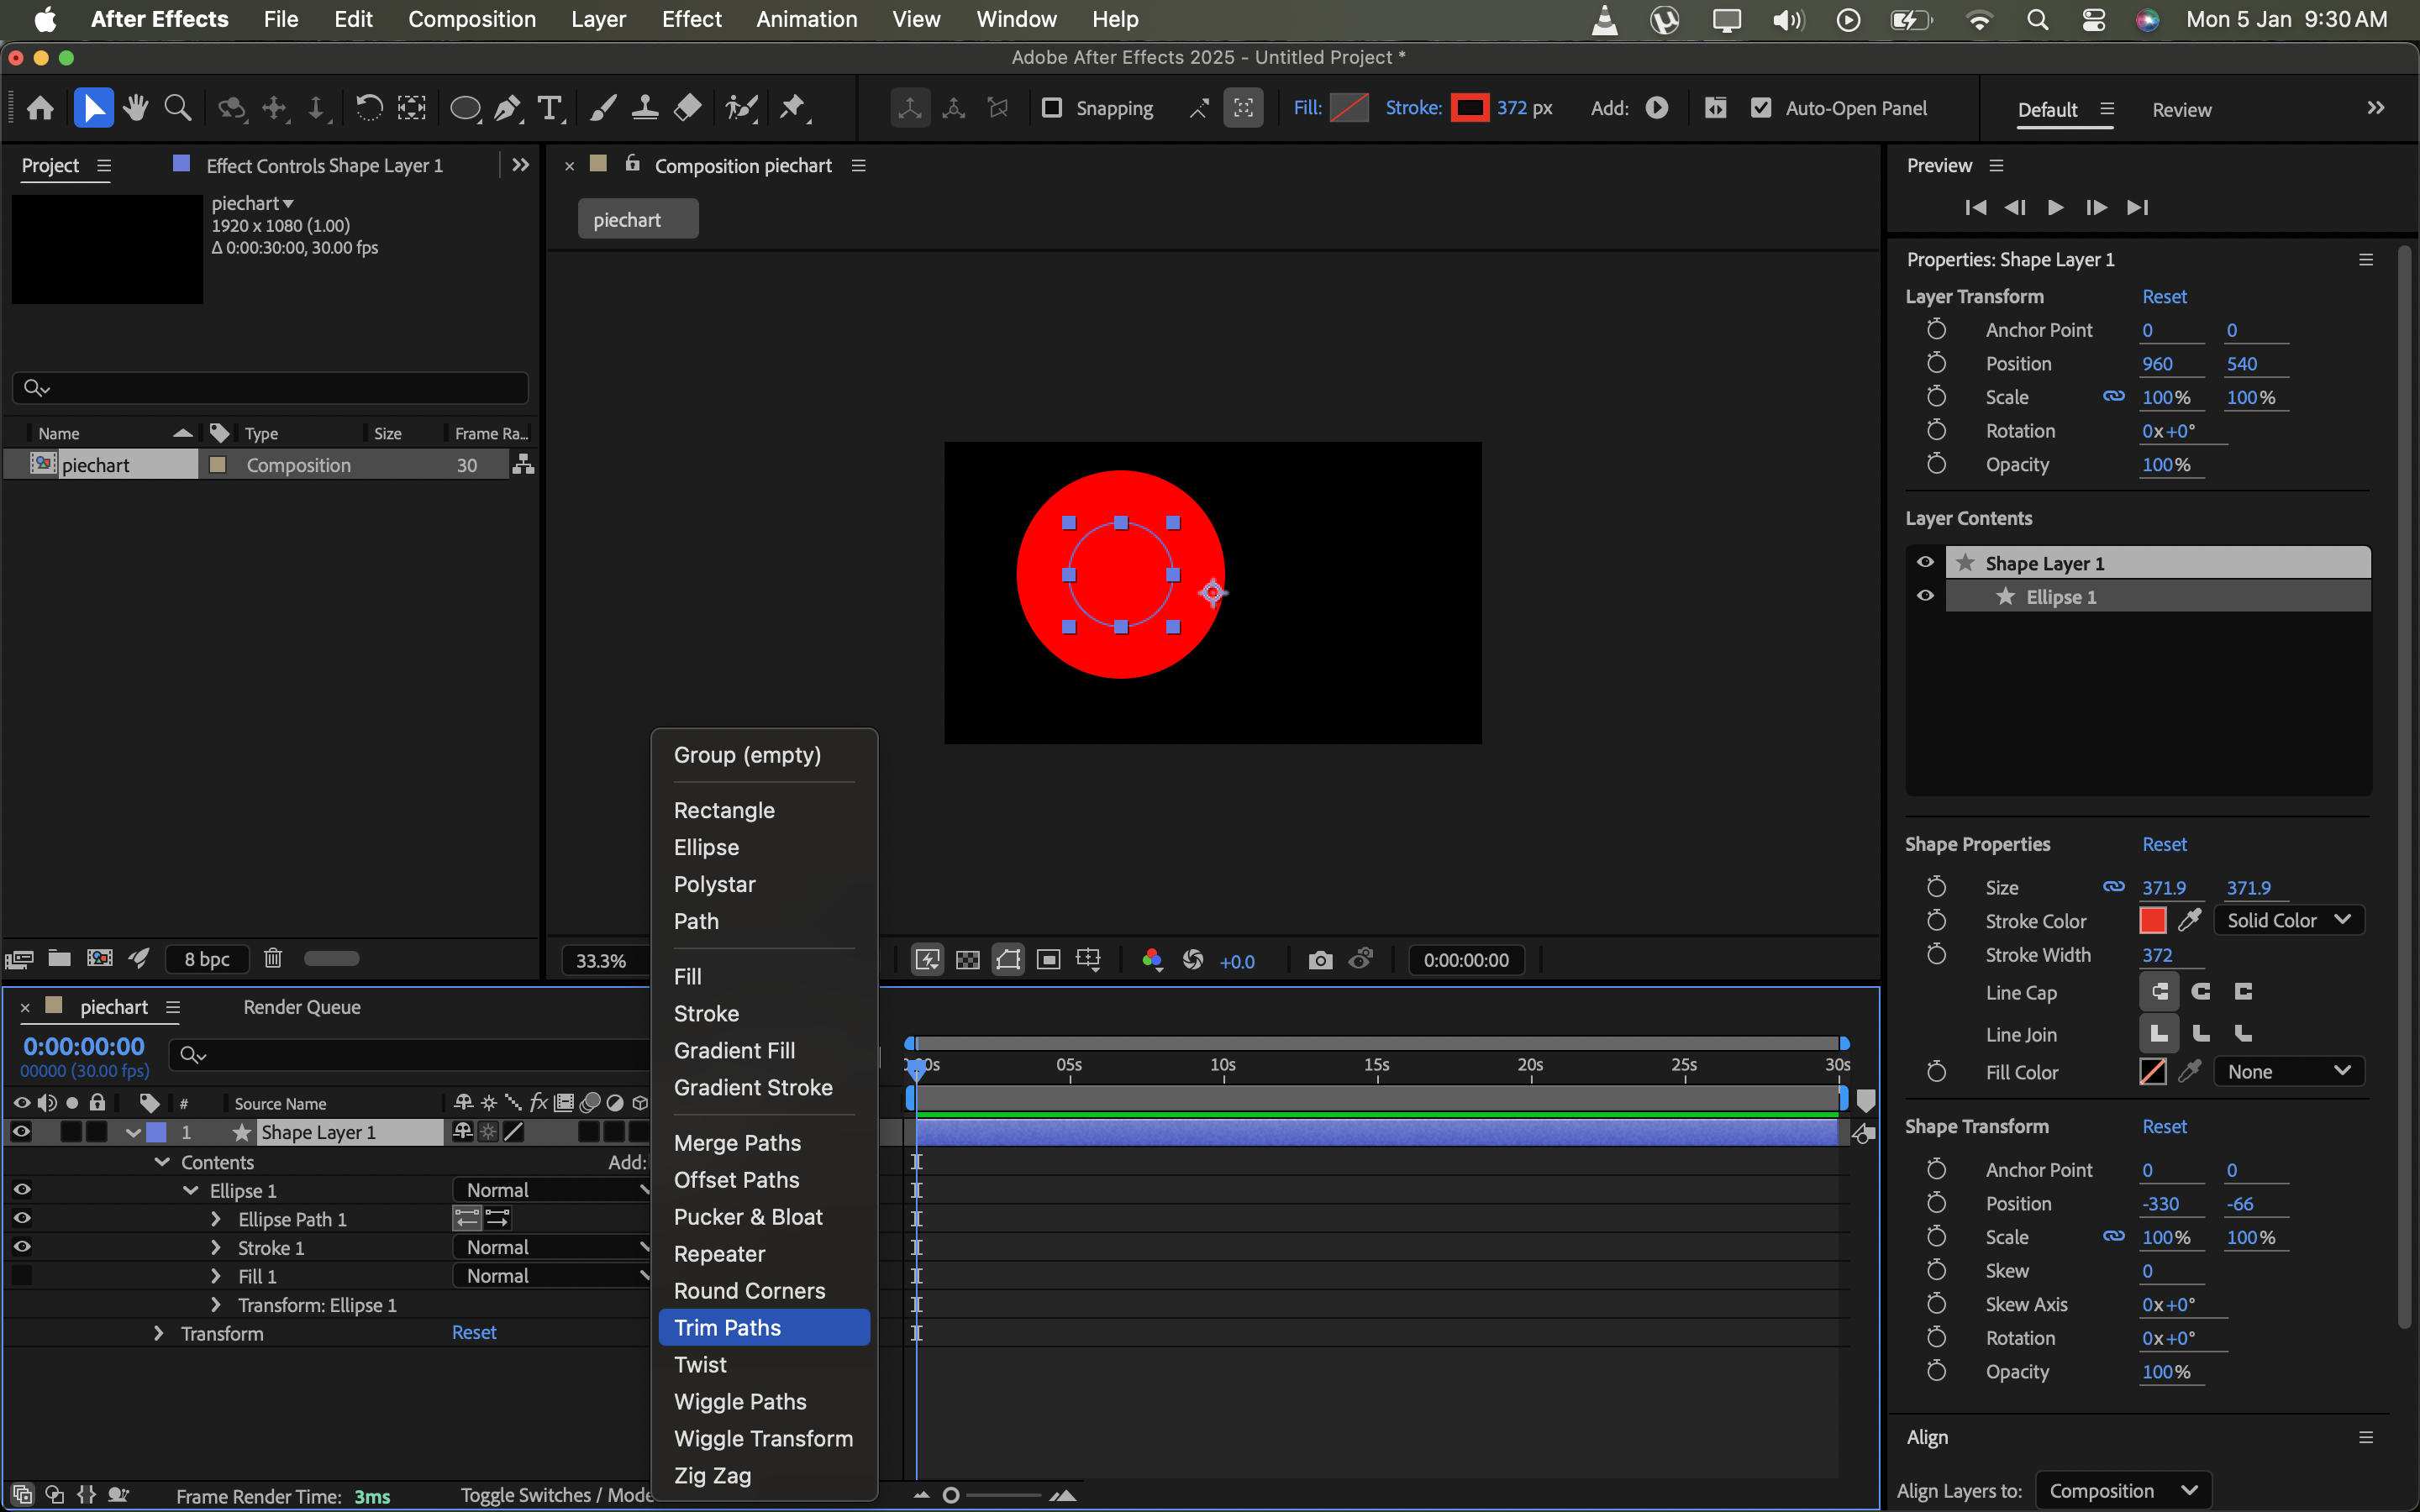
Task: Enable the Snapping checkbox
Action: (x=1052, y=108)
